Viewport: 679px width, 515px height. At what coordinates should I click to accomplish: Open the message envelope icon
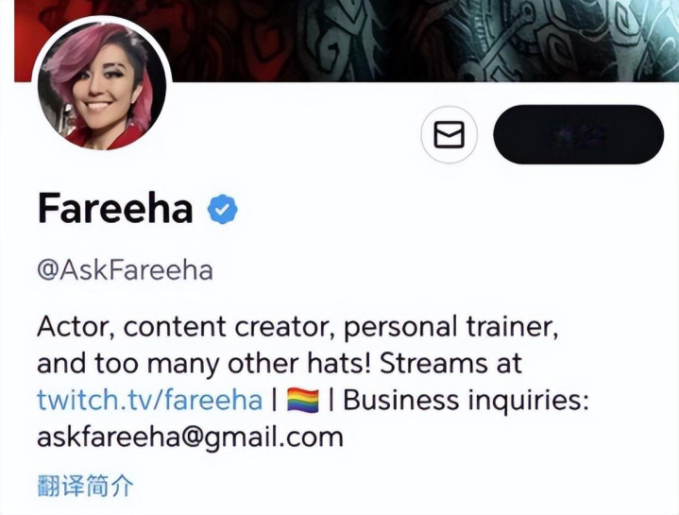coord(450,135)
